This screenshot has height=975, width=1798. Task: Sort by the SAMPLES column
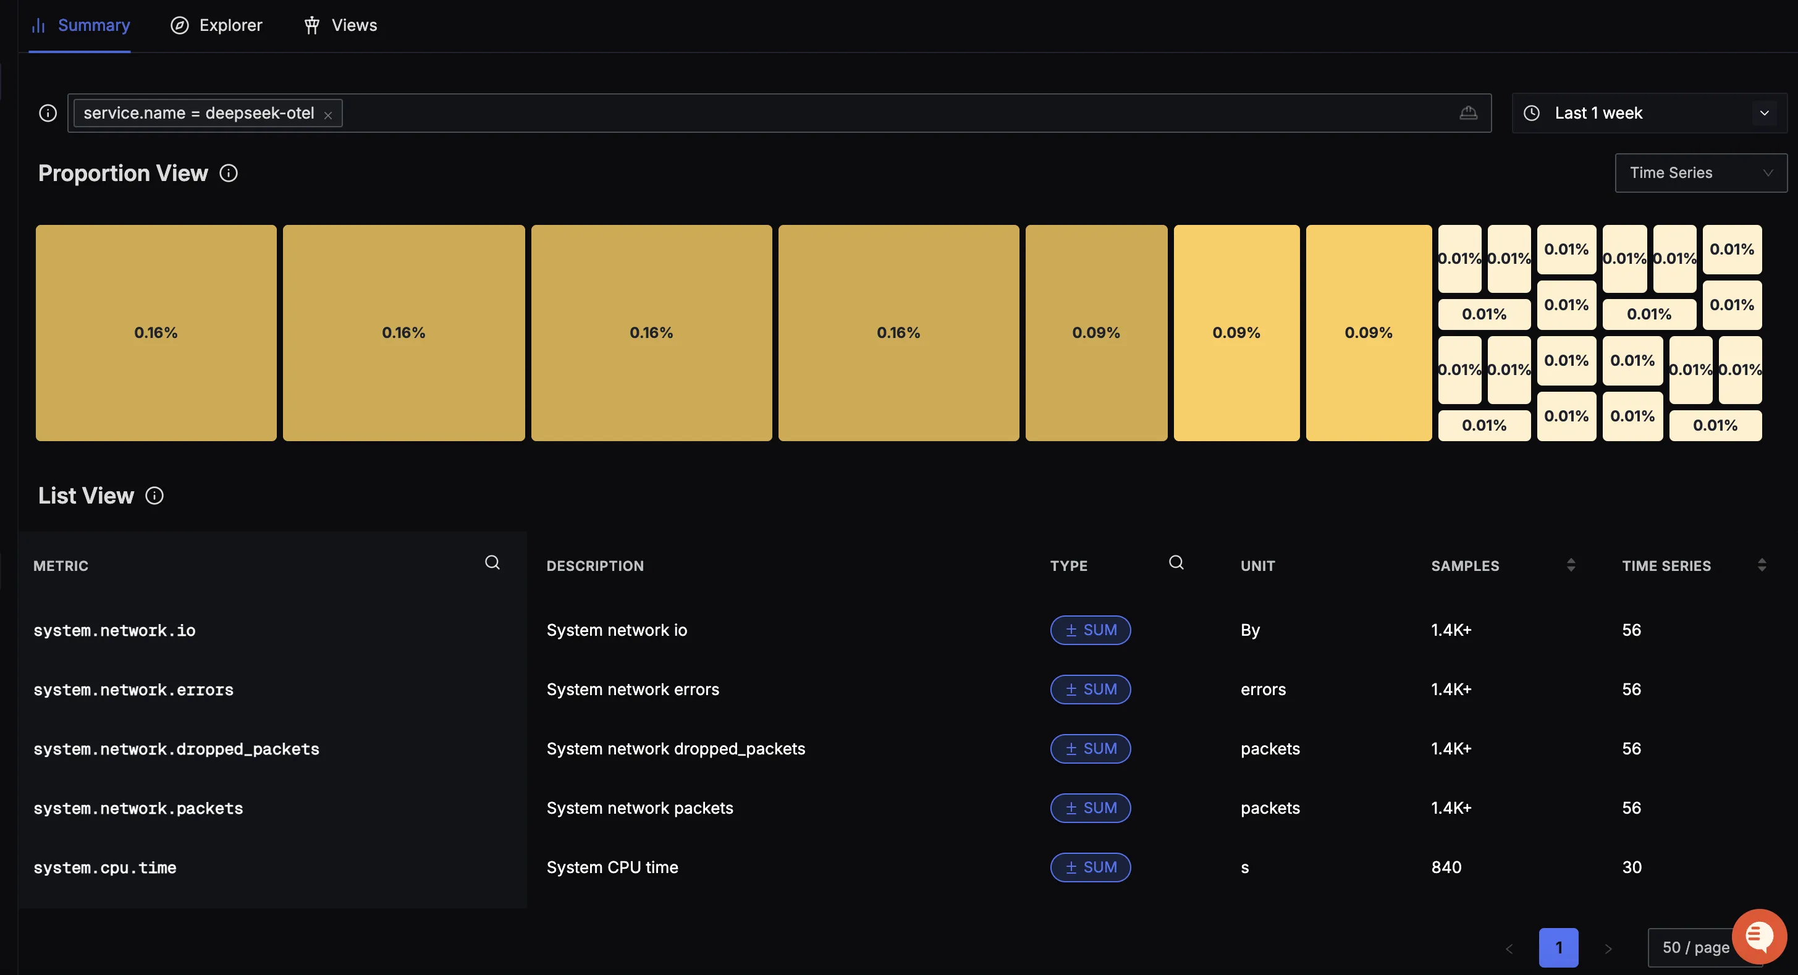1571,565
